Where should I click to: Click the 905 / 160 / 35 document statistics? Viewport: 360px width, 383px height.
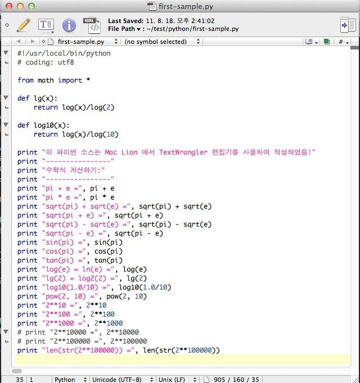(x=236, y=379)
